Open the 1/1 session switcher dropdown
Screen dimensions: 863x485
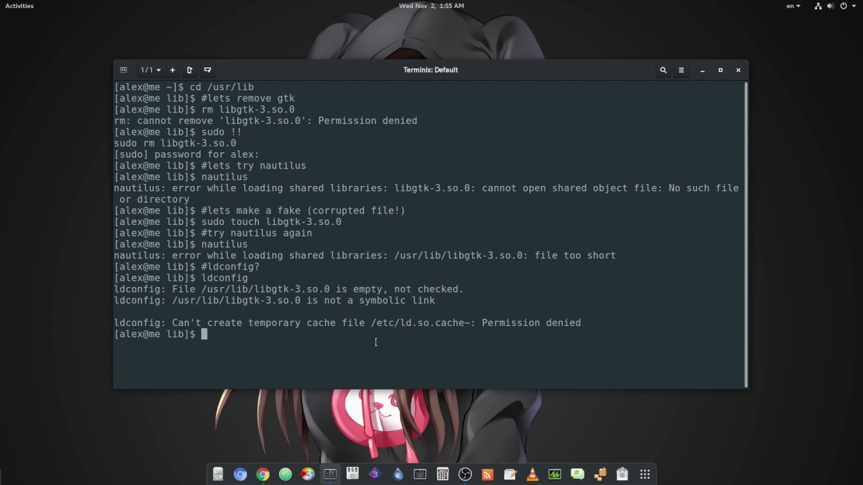(150, 70)
